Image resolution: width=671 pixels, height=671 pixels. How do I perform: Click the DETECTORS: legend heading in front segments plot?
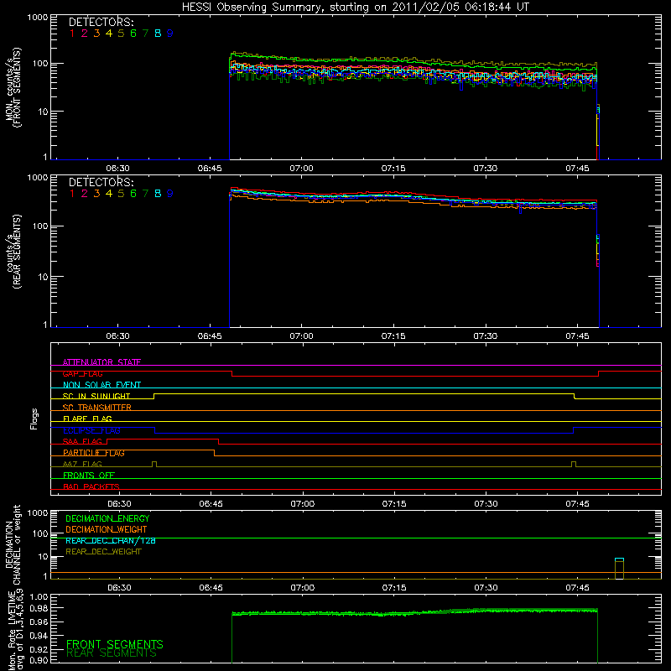pyautogui.click(x=101, y=23)
